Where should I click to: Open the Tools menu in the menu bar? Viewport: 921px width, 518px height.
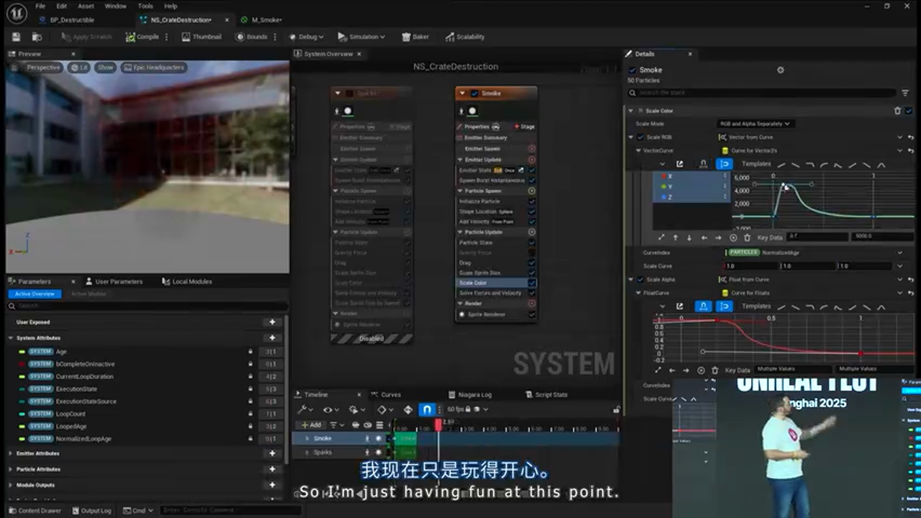coord(145,6)
